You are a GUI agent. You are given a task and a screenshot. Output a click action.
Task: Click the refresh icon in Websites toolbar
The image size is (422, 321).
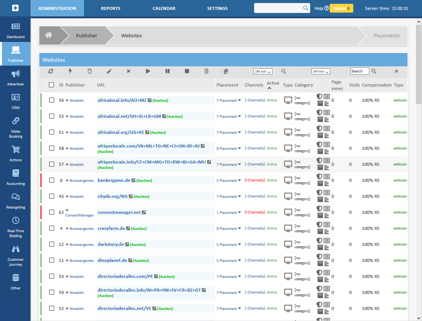pyautogui.click(x=51, y=71)
